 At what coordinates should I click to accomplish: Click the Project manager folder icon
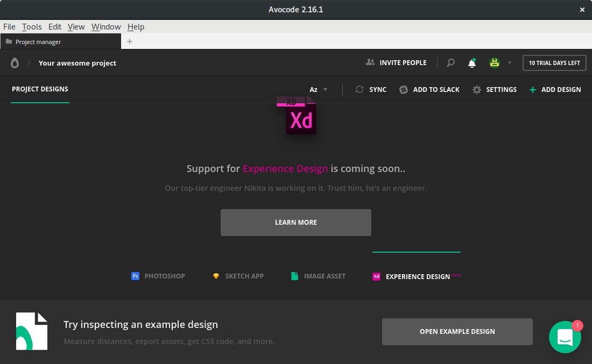[9, 41]
